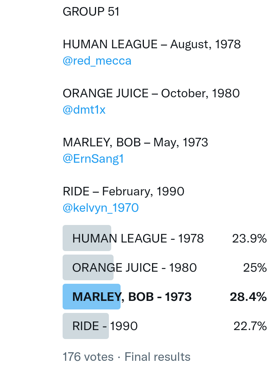
Task: Click the bold 28.4% winning percentage
Action: pos(248,297)
